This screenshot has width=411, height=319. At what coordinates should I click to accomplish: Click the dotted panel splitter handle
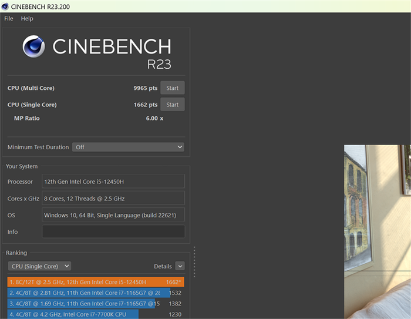[x=194, y=262]
